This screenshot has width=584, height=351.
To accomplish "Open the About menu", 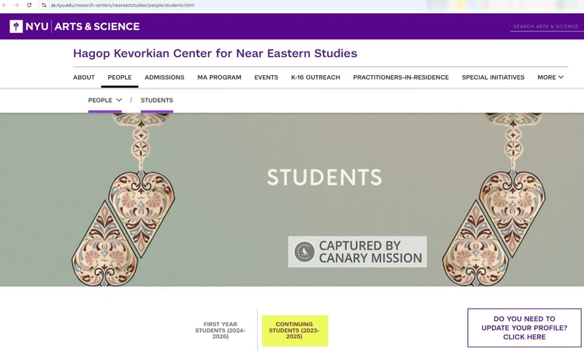I will 84,77.
